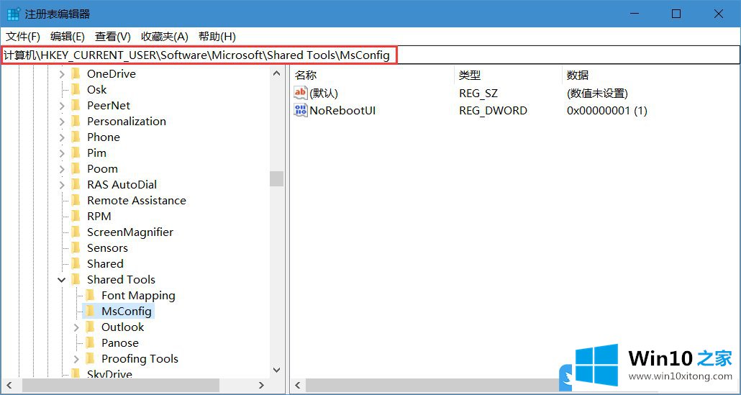This screenshot has width=741, height=395.
Task: Click the Registry Editor app icon in title bar
Action: 13,14
